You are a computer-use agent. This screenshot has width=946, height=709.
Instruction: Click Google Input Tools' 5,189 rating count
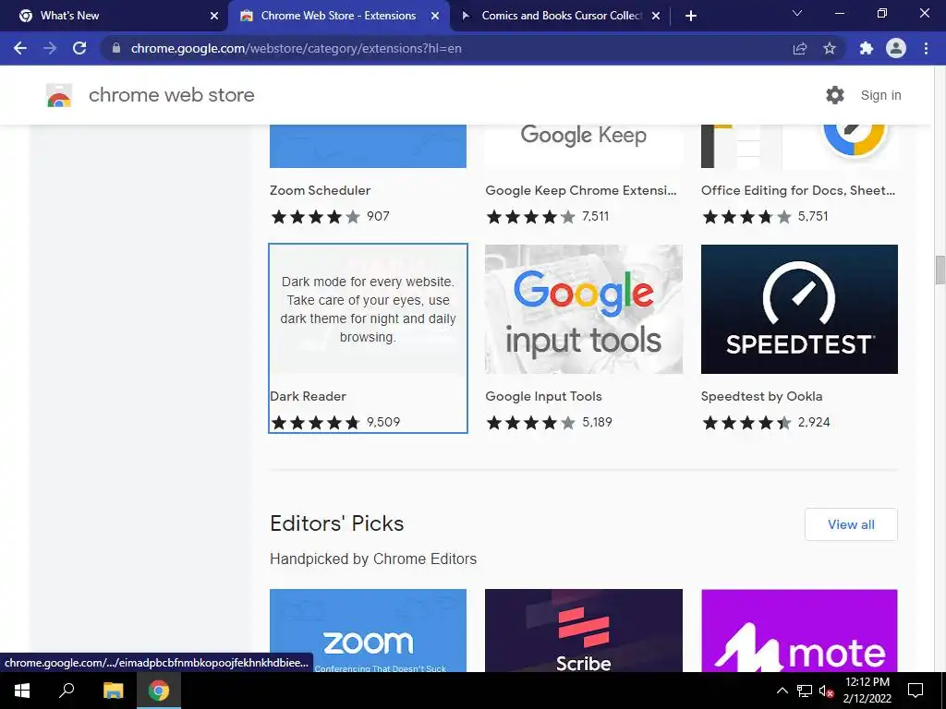pos(598,422)
